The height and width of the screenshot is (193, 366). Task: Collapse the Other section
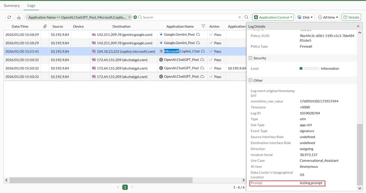(x=250, y=81)
